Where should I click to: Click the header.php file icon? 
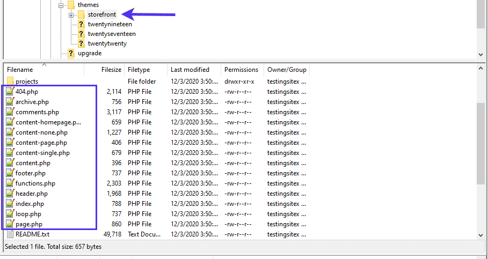(x=10, y=194)
